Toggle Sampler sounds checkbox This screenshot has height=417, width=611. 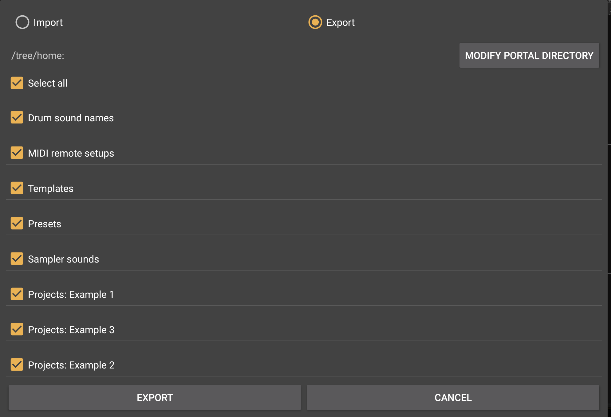(17, 259)
